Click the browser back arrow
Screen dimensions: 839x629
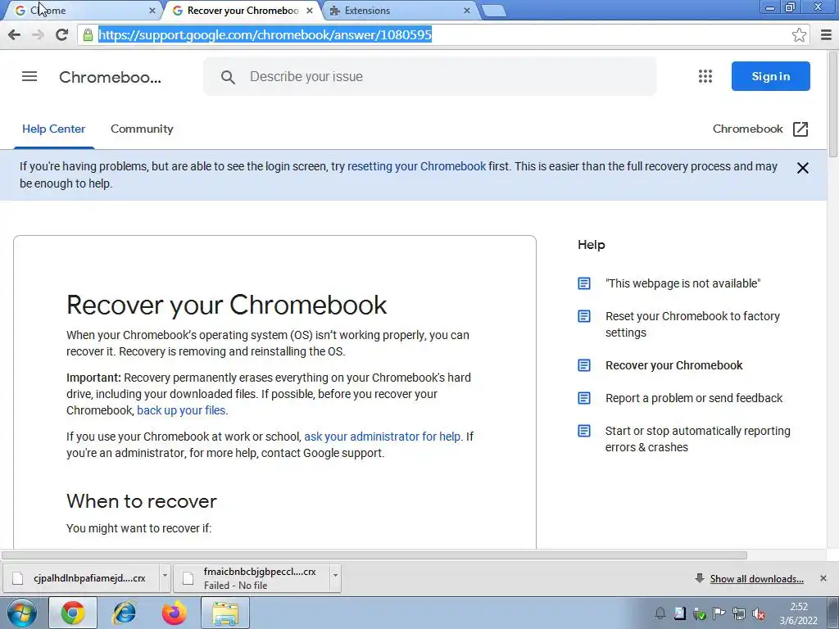[15, 34]
